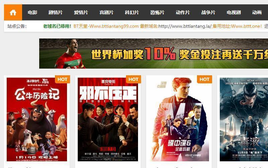The image size is (268, 168).
Task: Click the HOT badge on 邪不压正
Action: pos(133,79)
